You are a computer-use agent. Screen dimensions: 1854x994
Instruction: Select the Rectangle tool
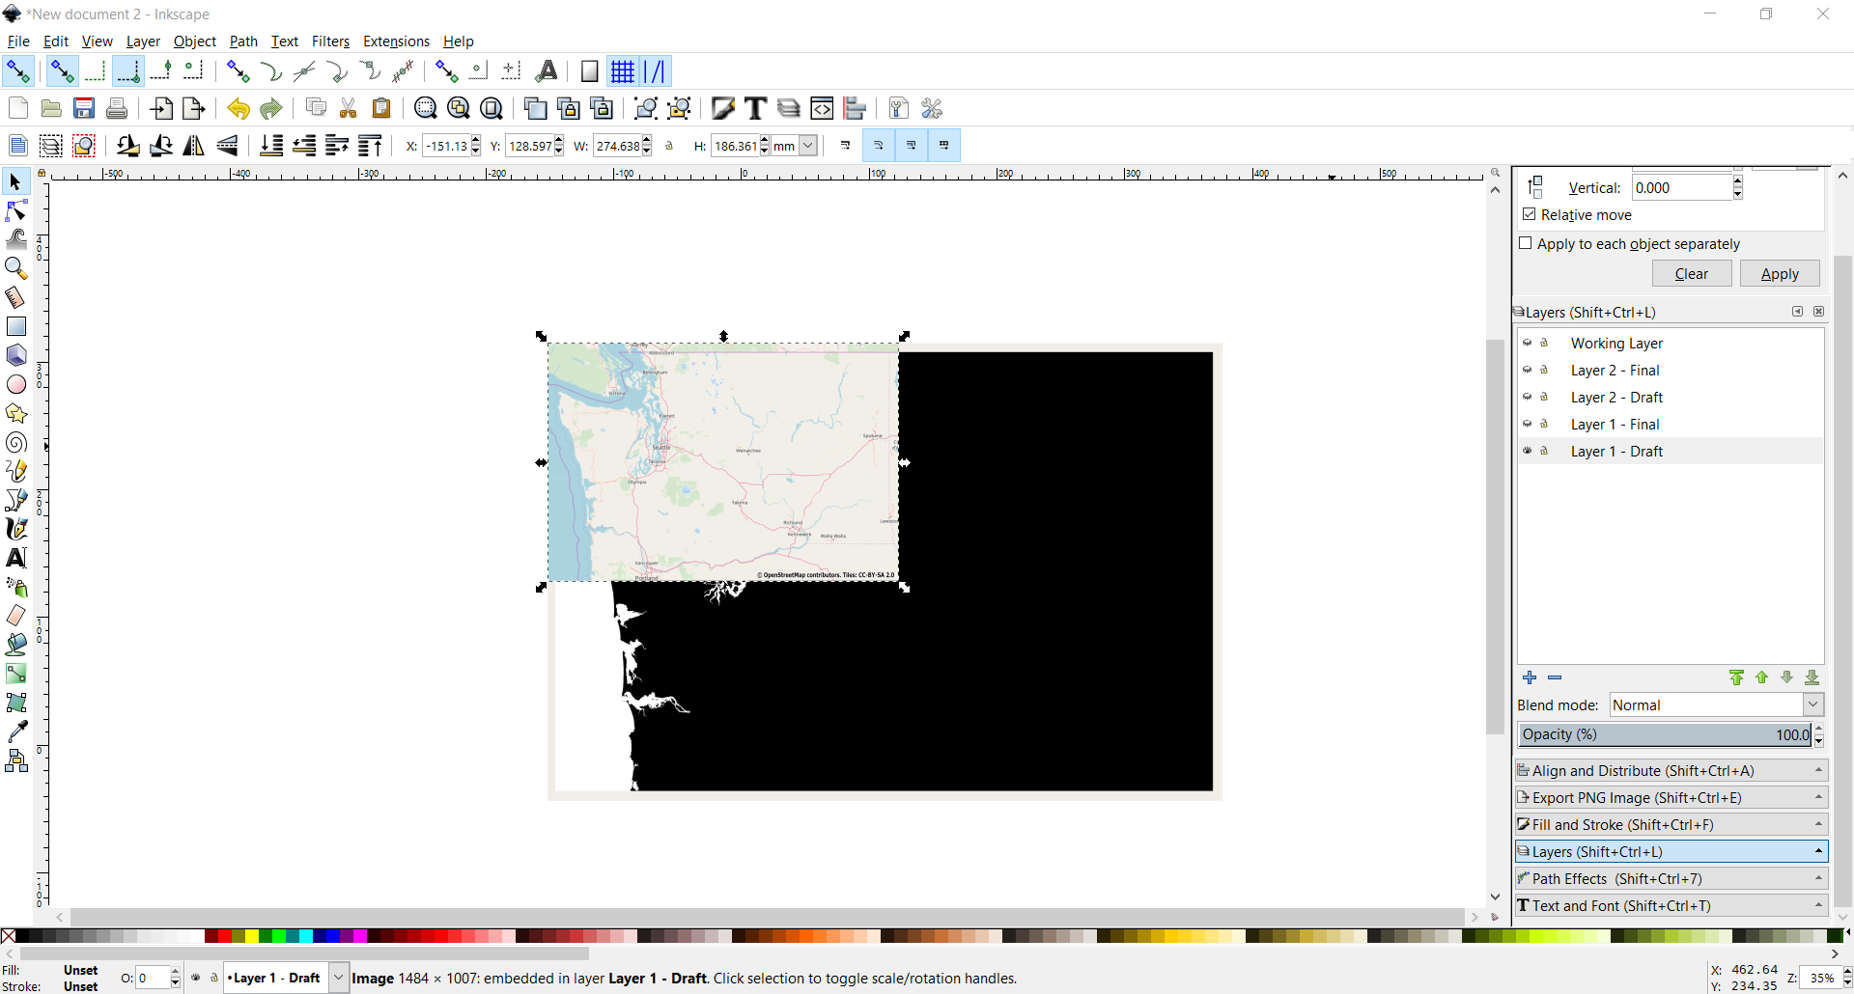coord(15,326)
